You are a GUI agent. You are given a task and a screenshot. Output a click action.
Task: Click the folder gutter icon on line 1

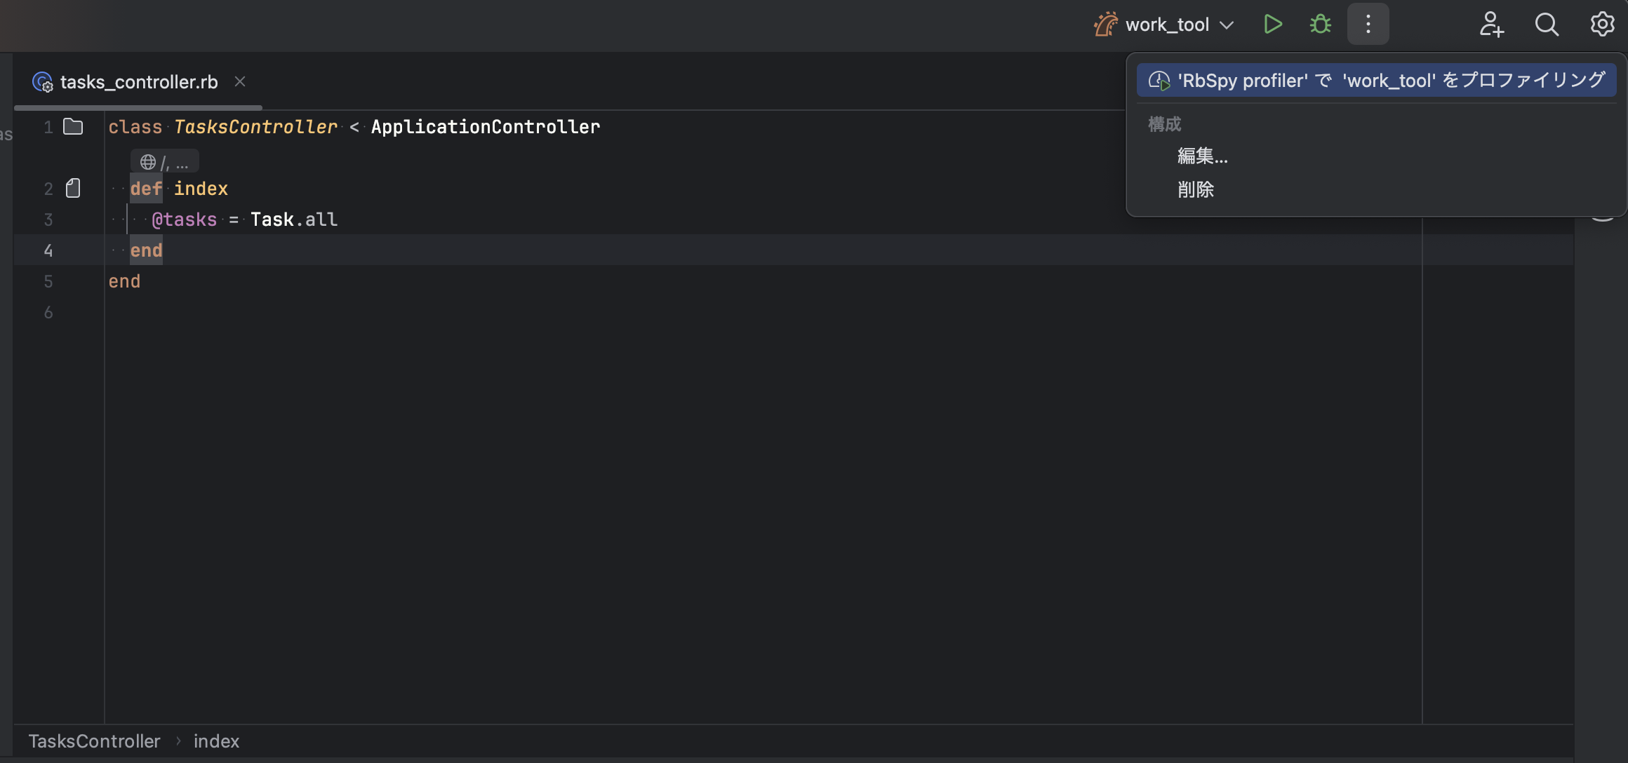(73, 127)
